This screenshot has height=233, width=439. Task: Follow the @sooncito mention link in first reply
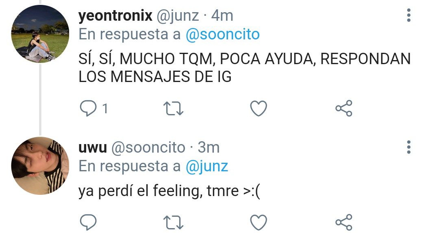[x=223, y=35]
